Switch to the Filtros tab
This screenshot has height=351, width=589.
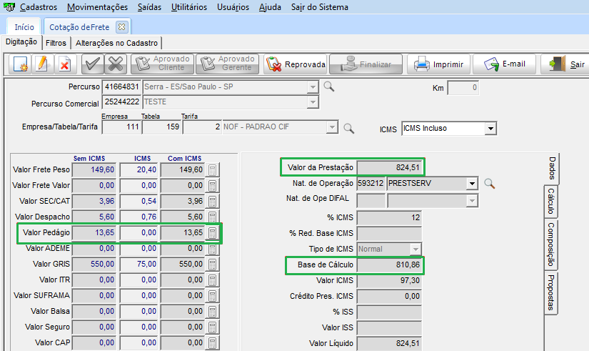(x=56, y=43)
